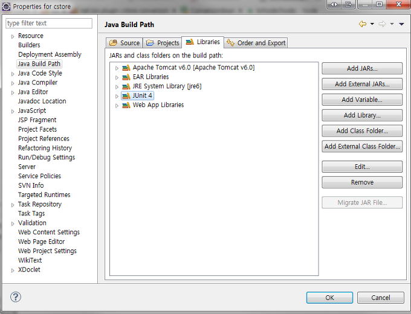Select the Libraries tab

point(202,42)
